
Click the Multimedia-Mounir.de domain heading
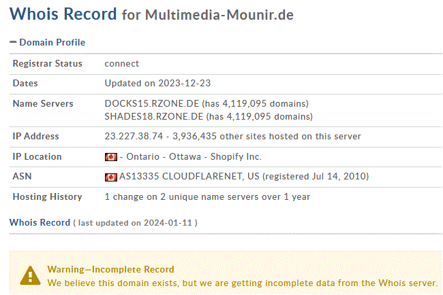pyautogui.click(x=219, y=14)
